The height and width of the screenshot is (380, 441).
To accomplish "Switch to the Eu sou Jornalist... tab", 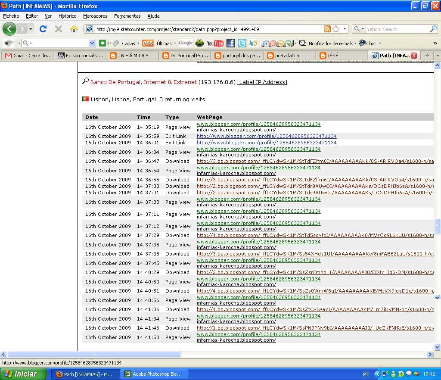I will 81,56.
